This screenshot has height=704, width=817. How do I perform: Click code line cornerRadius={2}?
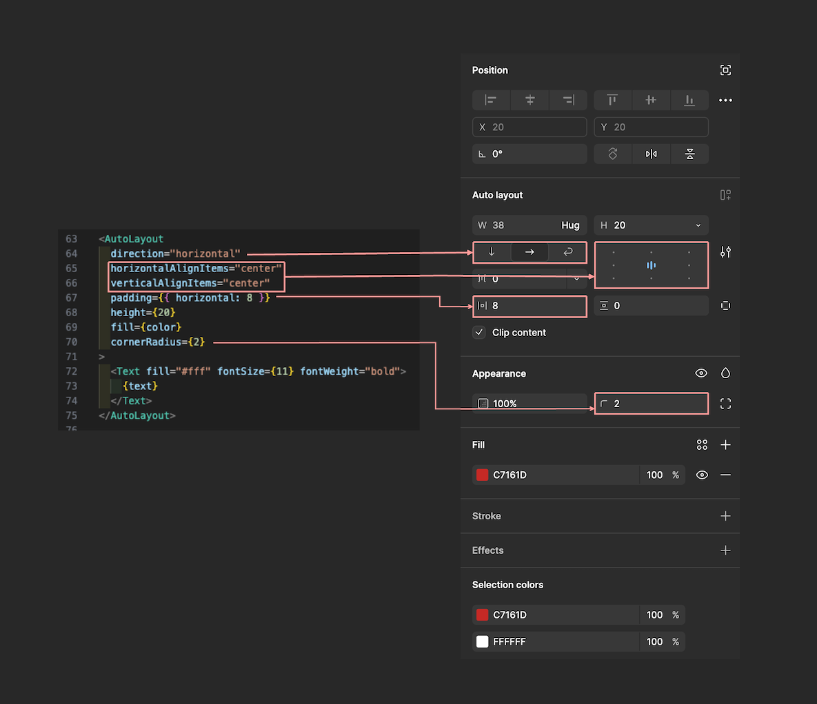click(157, 342)
